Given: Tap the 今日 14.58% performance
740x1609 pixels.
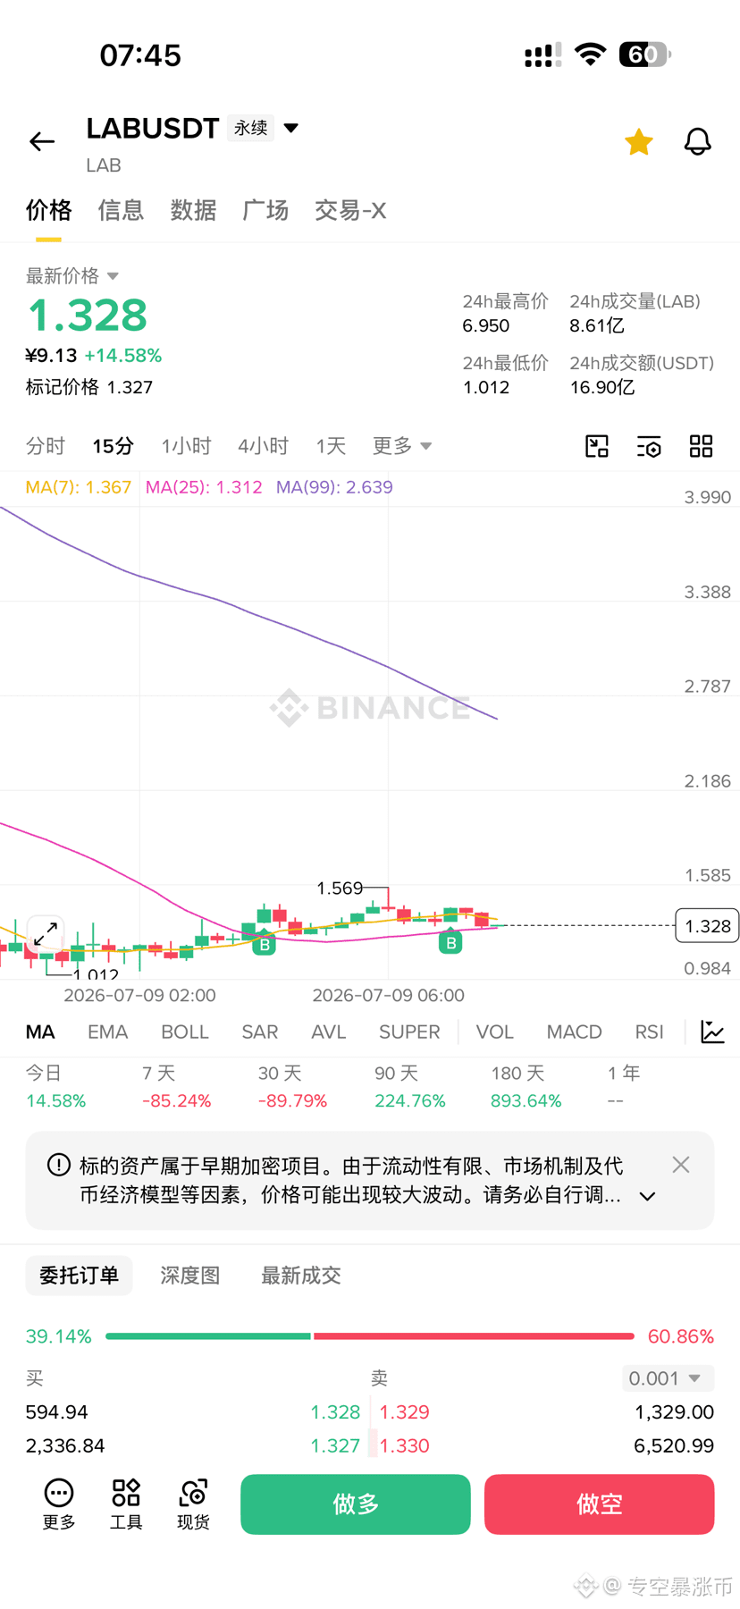Looking at the screenshot, I should 55,1087.
